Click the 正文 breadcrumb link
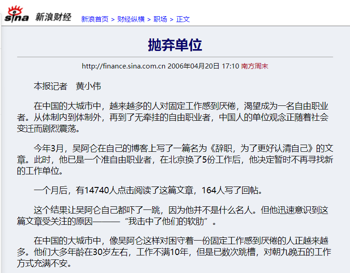This screenshot has height=273, width=350. (x=183, y=19)
